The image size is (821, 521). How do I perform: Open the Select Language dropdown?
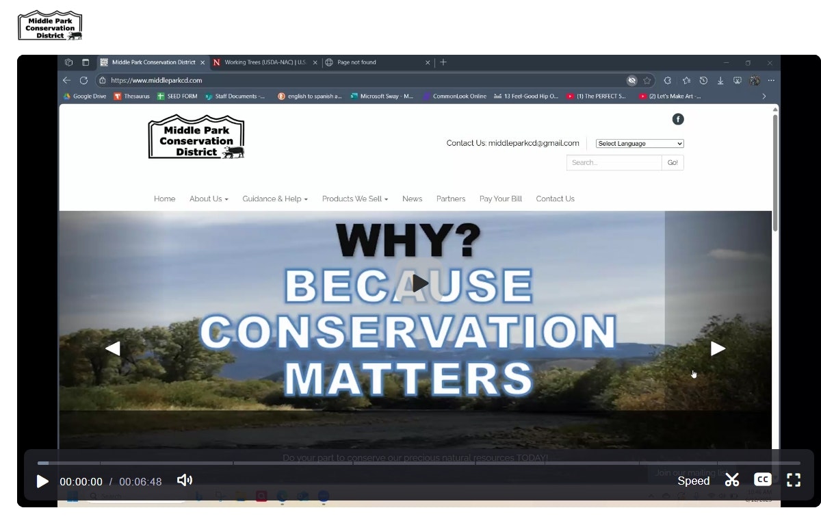pos(639,144)
